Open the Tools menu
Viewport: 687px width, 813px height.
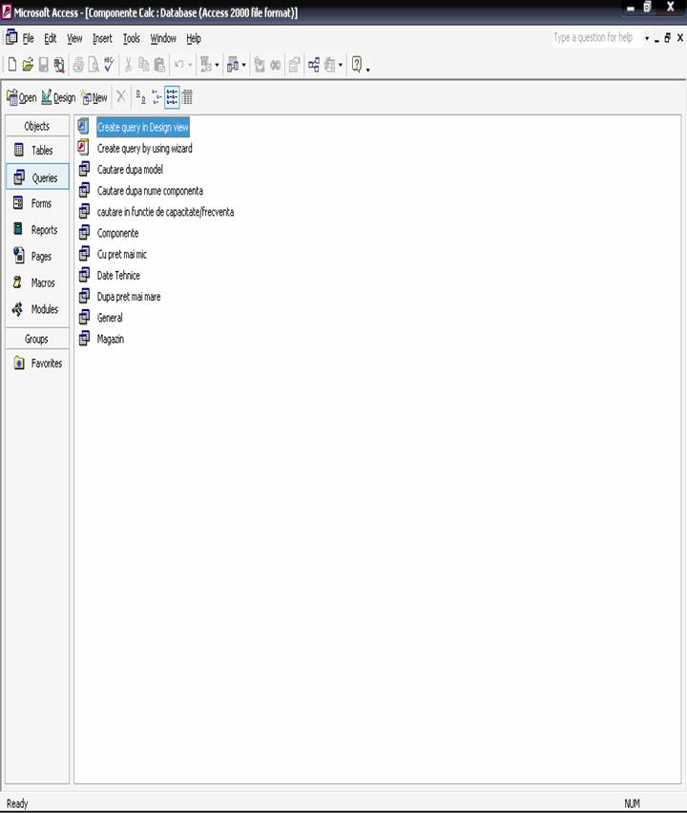(131, 39)
